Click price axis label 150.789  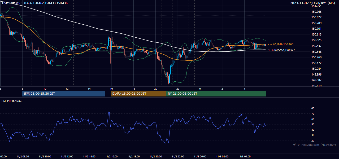pos(316,23)
